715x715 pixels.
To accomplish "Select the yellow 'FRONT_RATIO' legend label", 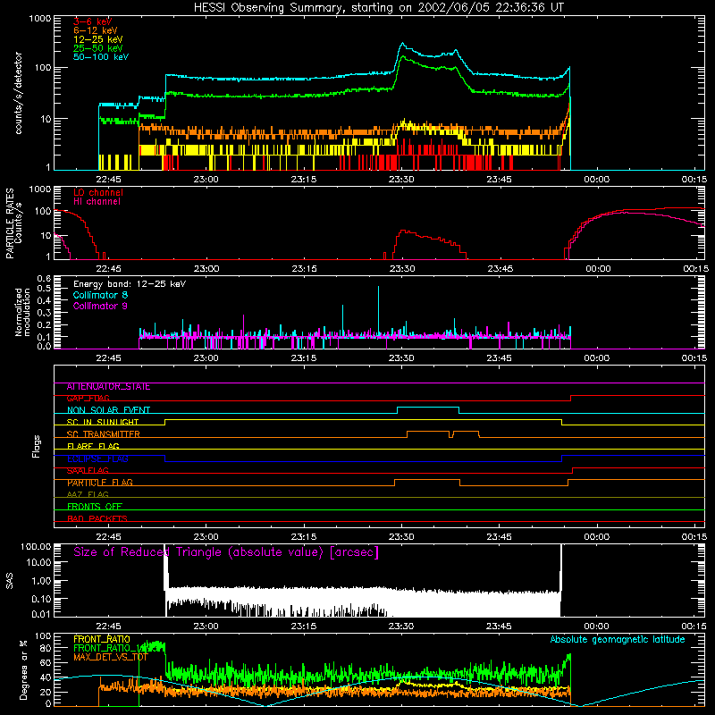I will [102, 639].
